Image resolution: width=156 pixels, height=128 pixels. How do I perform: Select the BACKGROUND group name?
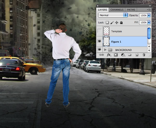123,50
